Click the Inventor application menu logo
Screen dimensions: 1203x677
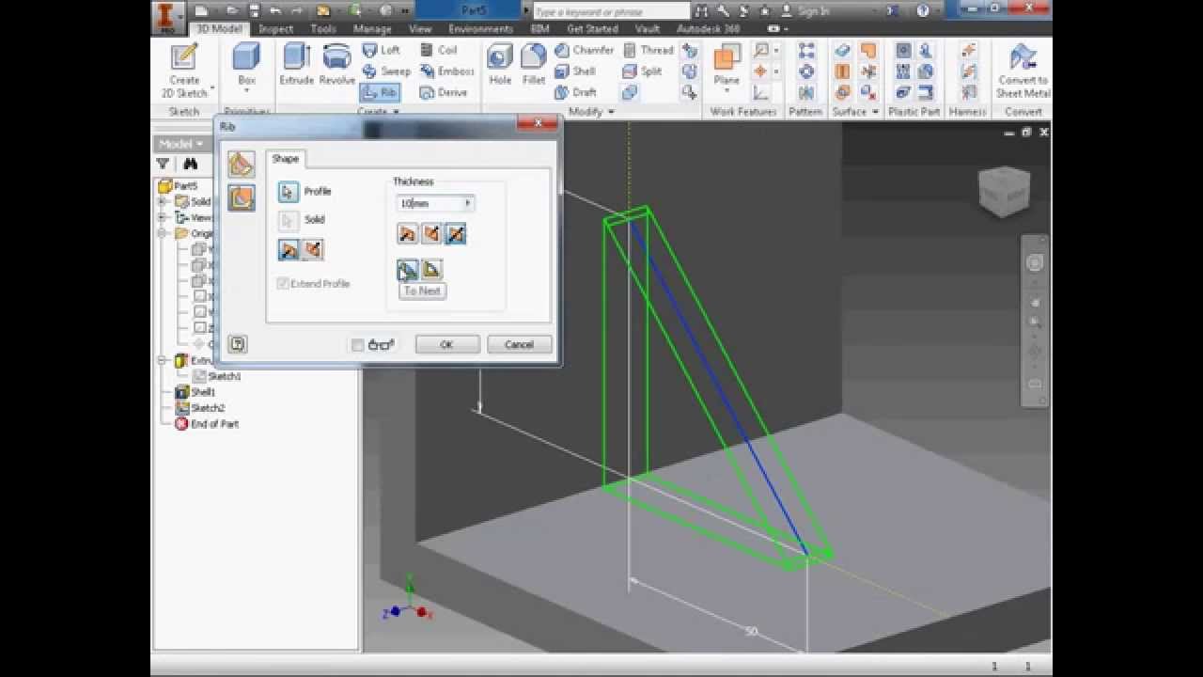(165, 15)
